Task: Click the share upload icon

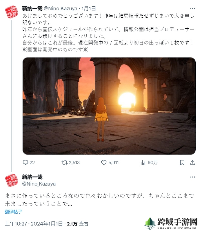Action: pos(193,162)
